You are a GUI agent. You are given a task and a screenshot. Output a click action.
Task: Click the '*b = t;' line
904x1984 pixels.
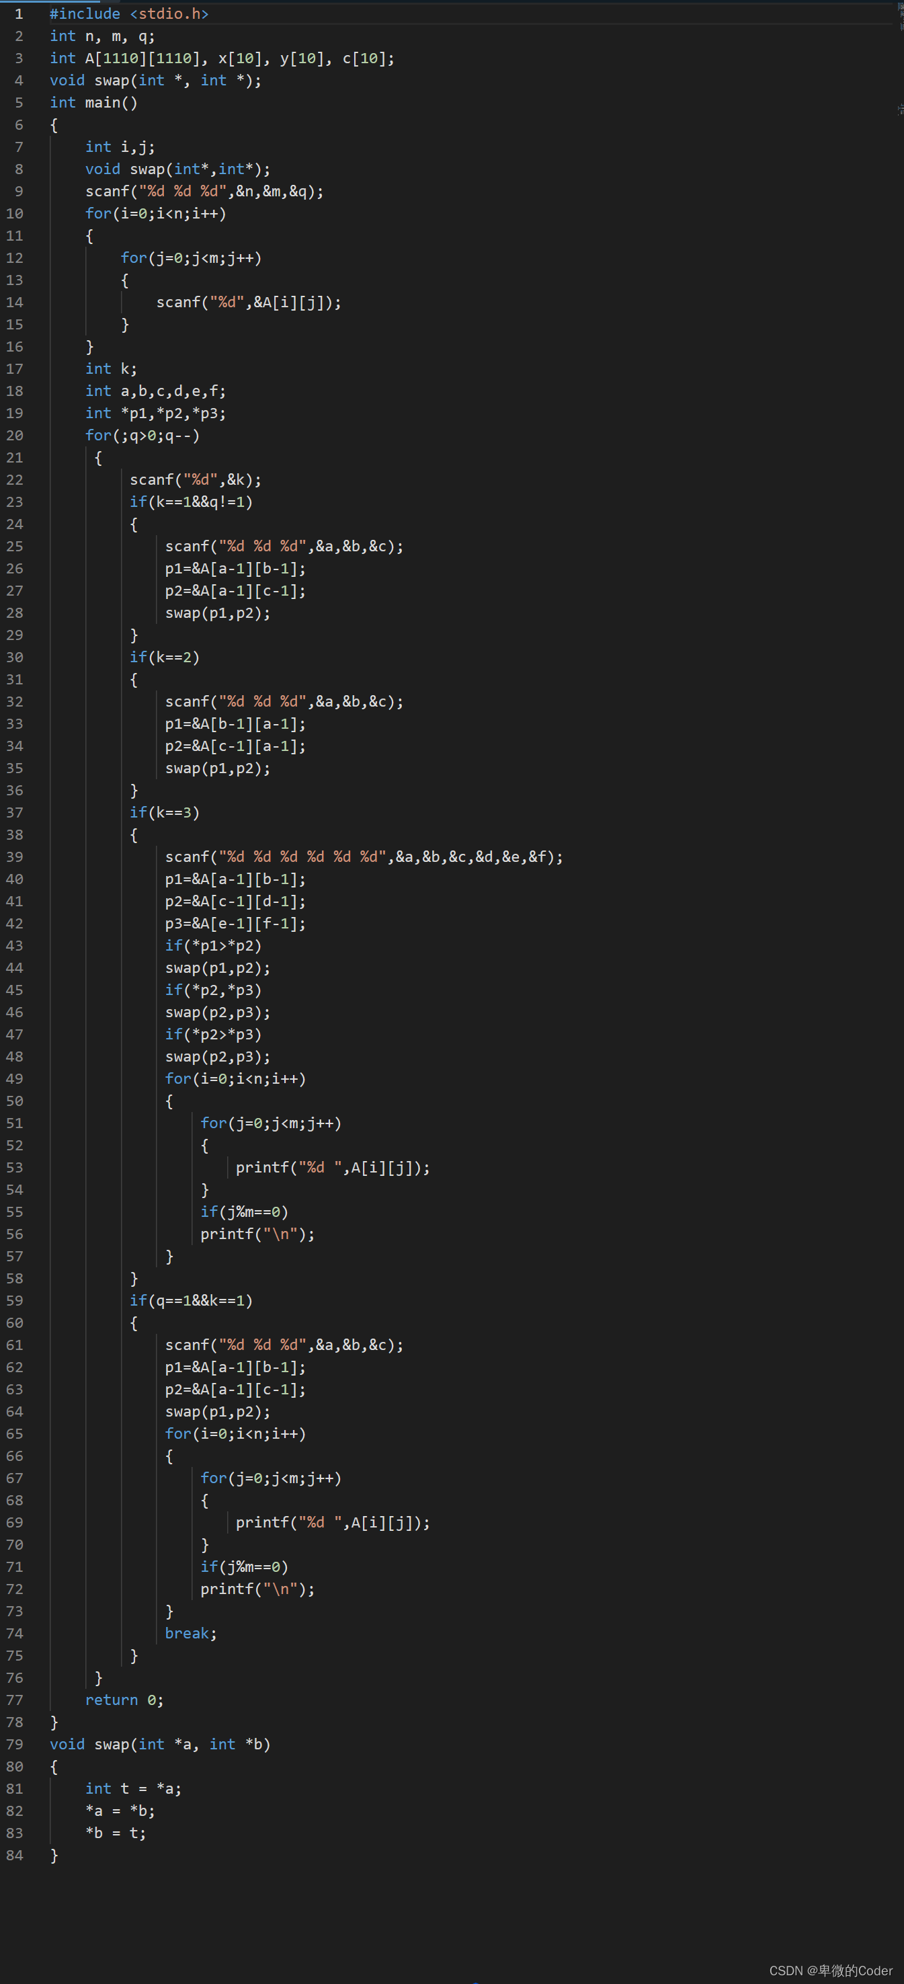click(x=116, y=1833)
